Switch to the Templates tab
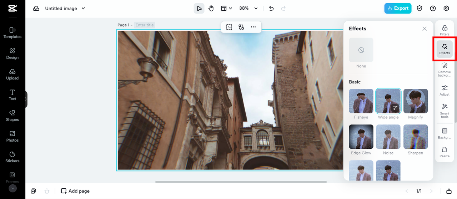The width and height of the screenshot is (457, 199). coord(12,32)
